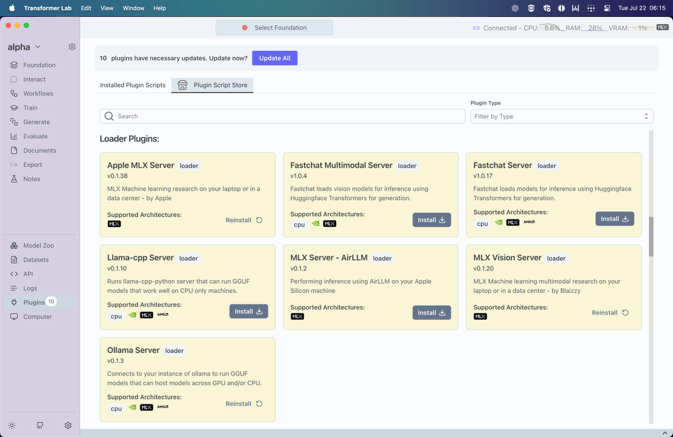Open the Window menu

point(134,8)
